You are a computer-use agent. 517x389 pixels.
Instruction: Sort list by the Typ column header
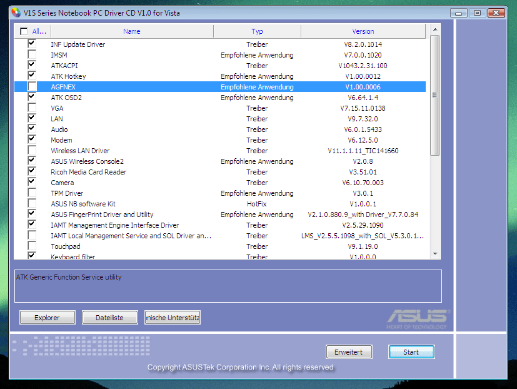(257, 31)
